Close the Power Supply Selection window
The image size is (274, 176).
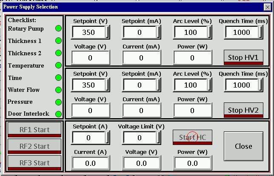(x=267, y=7)
